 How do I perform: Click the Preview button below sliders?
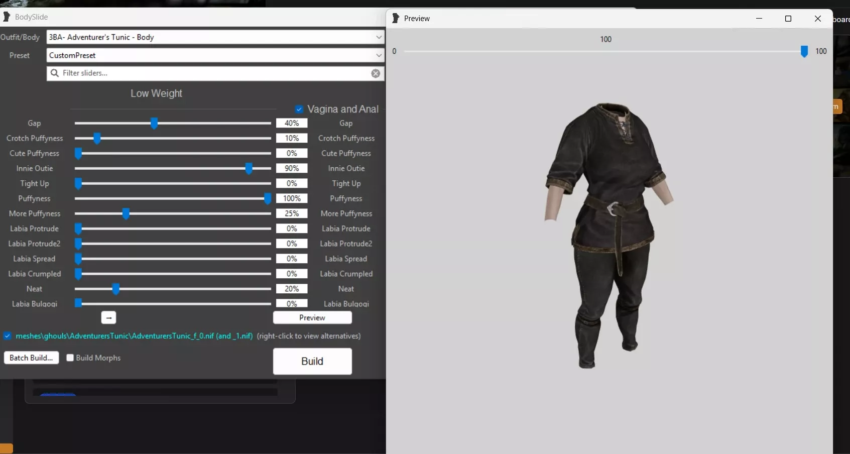pos(312,317)
